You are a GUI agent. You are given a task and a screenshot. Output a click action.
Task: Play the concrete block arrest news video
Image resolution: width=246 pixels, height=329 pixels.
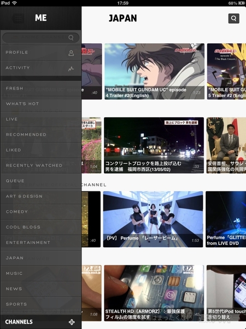(x=154, y=145)
